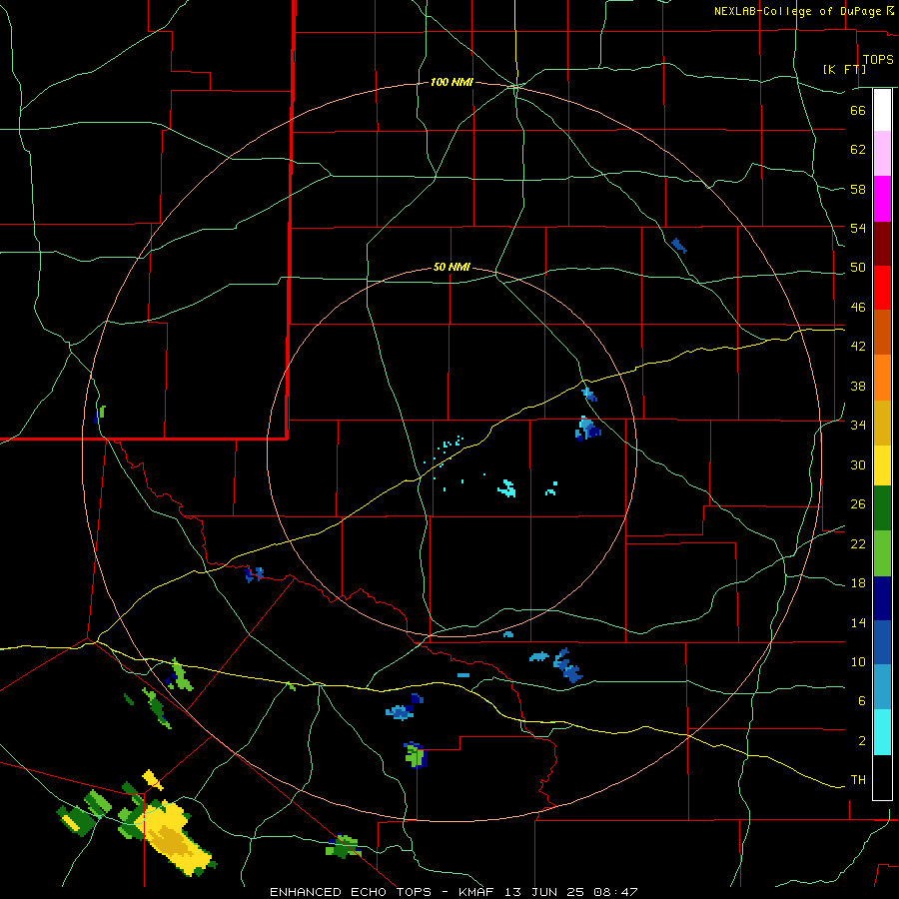The height and width of the screenshot is (899, 899).
Task: Select the dark green legend swatch
Action: coord(882,508)
